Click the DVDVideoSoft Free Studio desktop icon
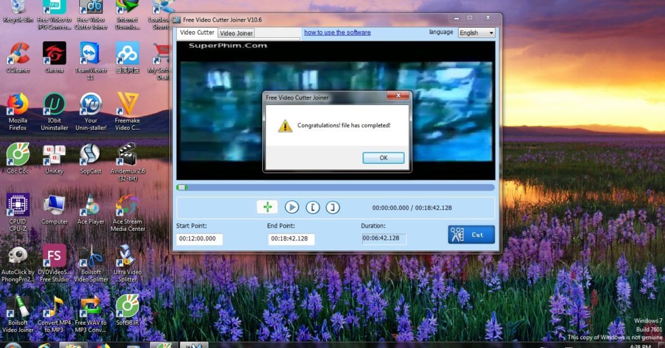 [x=54, y=264]
